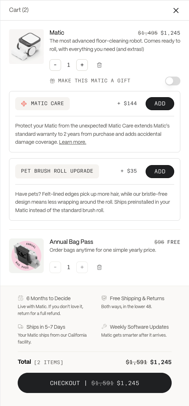The height and width of the screenshot is (406, 189).
Task: Add Matic Care for $144
Action: tap(160, 104)
